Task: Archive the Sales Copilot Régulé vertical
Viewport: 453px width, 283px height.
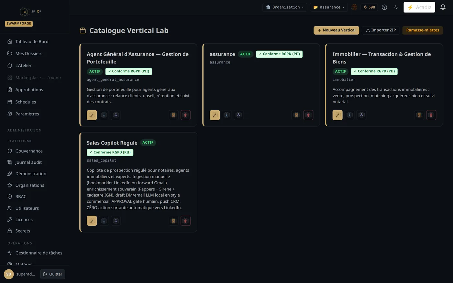Action: pos(173,221)
